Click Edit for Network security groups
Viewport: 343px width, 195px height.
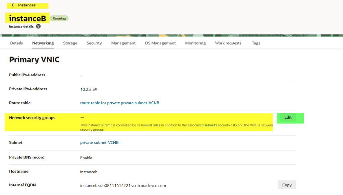coord(288,117)
